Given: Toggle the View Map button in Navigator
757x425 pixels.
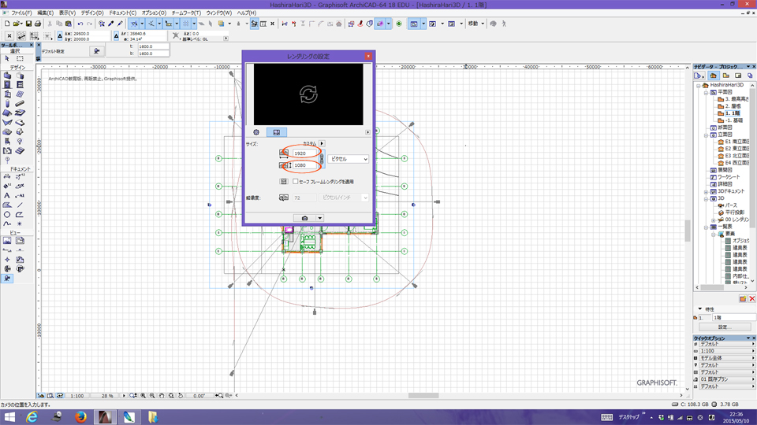Looking at the screenshot, I should coord(725,76).
